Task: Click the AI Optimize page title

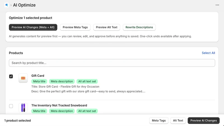Action: coord(24,5)
